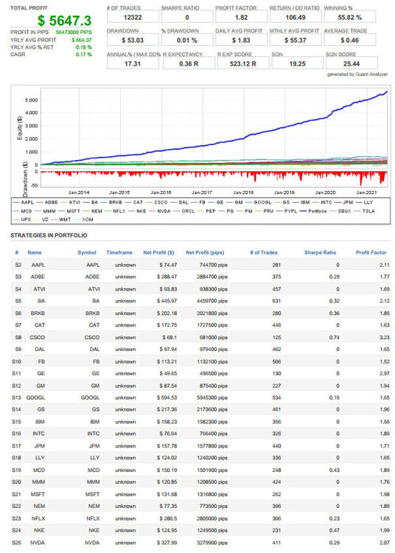Click the profit factor box showing 1.82
Screen dimensions: 395x553
(242, 17)
